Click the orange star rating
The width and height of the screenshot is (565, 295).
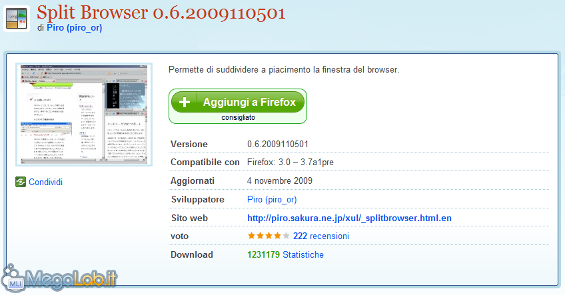coord(269,236)
